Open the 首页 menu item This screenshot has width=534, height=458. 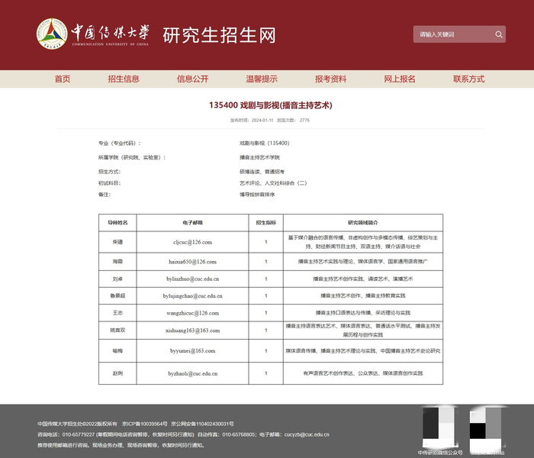[x=63, y=79]
